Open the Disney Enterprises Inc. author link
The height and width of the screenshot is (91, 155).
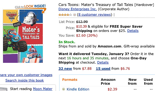pos(77,9)
